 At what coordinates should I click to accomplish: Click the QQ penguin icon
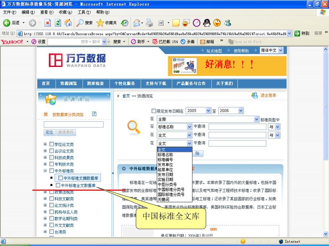207,23
